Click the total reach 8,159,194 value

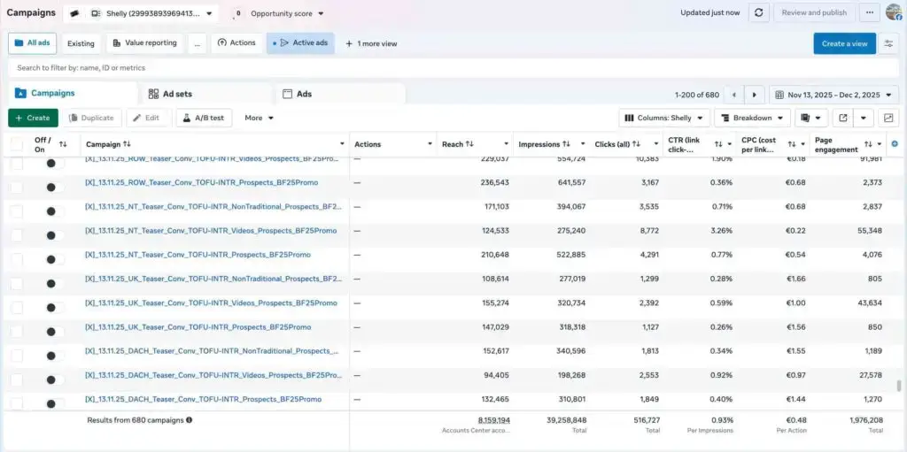coord(493,420)
